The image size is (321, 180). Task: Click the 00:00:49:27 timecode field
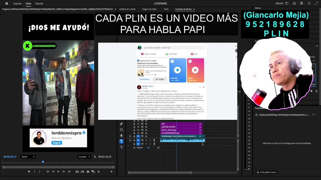coord(10,157)
